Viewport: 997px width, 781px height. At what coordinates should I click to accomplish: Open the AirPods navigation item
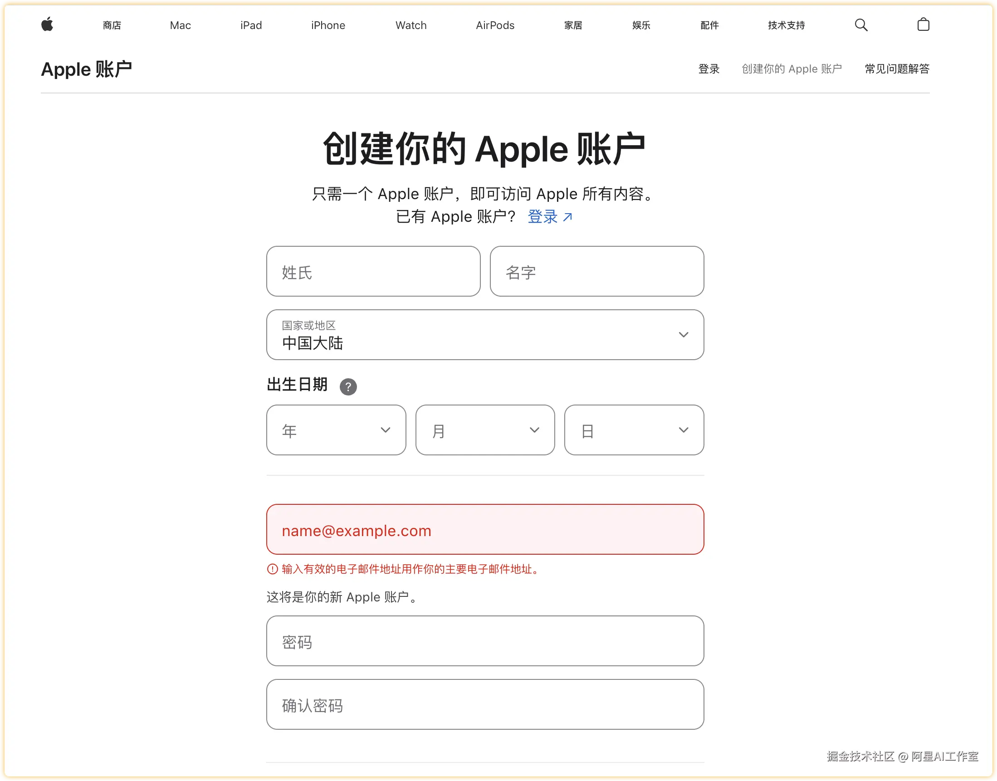[x=495, y=25]
